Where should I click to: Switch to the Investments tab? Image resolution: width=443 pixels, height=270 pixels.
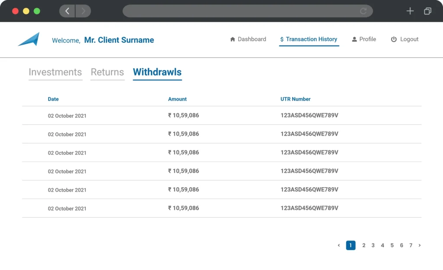[x=55, y=72]
